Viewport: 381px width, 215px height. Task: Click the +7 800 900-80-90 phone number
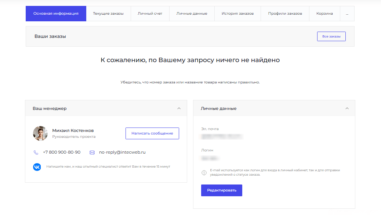coord(62,152)
